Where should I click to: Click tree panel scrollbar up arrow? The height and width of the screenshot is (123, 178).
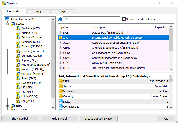(x=53, y=19)
